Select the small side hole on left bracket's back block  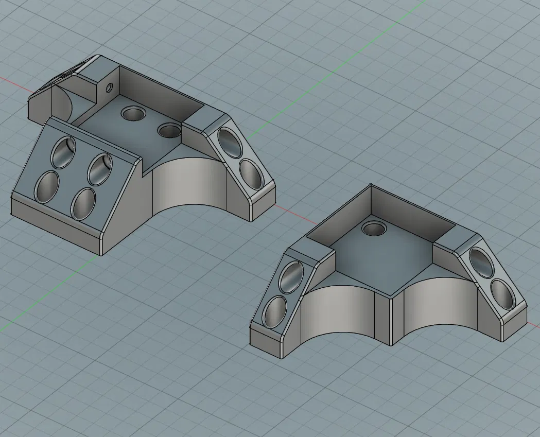click(109, 88)
